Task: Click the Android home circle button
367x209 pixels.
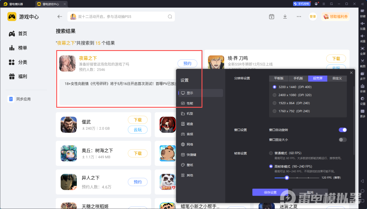Action: click(x=362, y=191)
